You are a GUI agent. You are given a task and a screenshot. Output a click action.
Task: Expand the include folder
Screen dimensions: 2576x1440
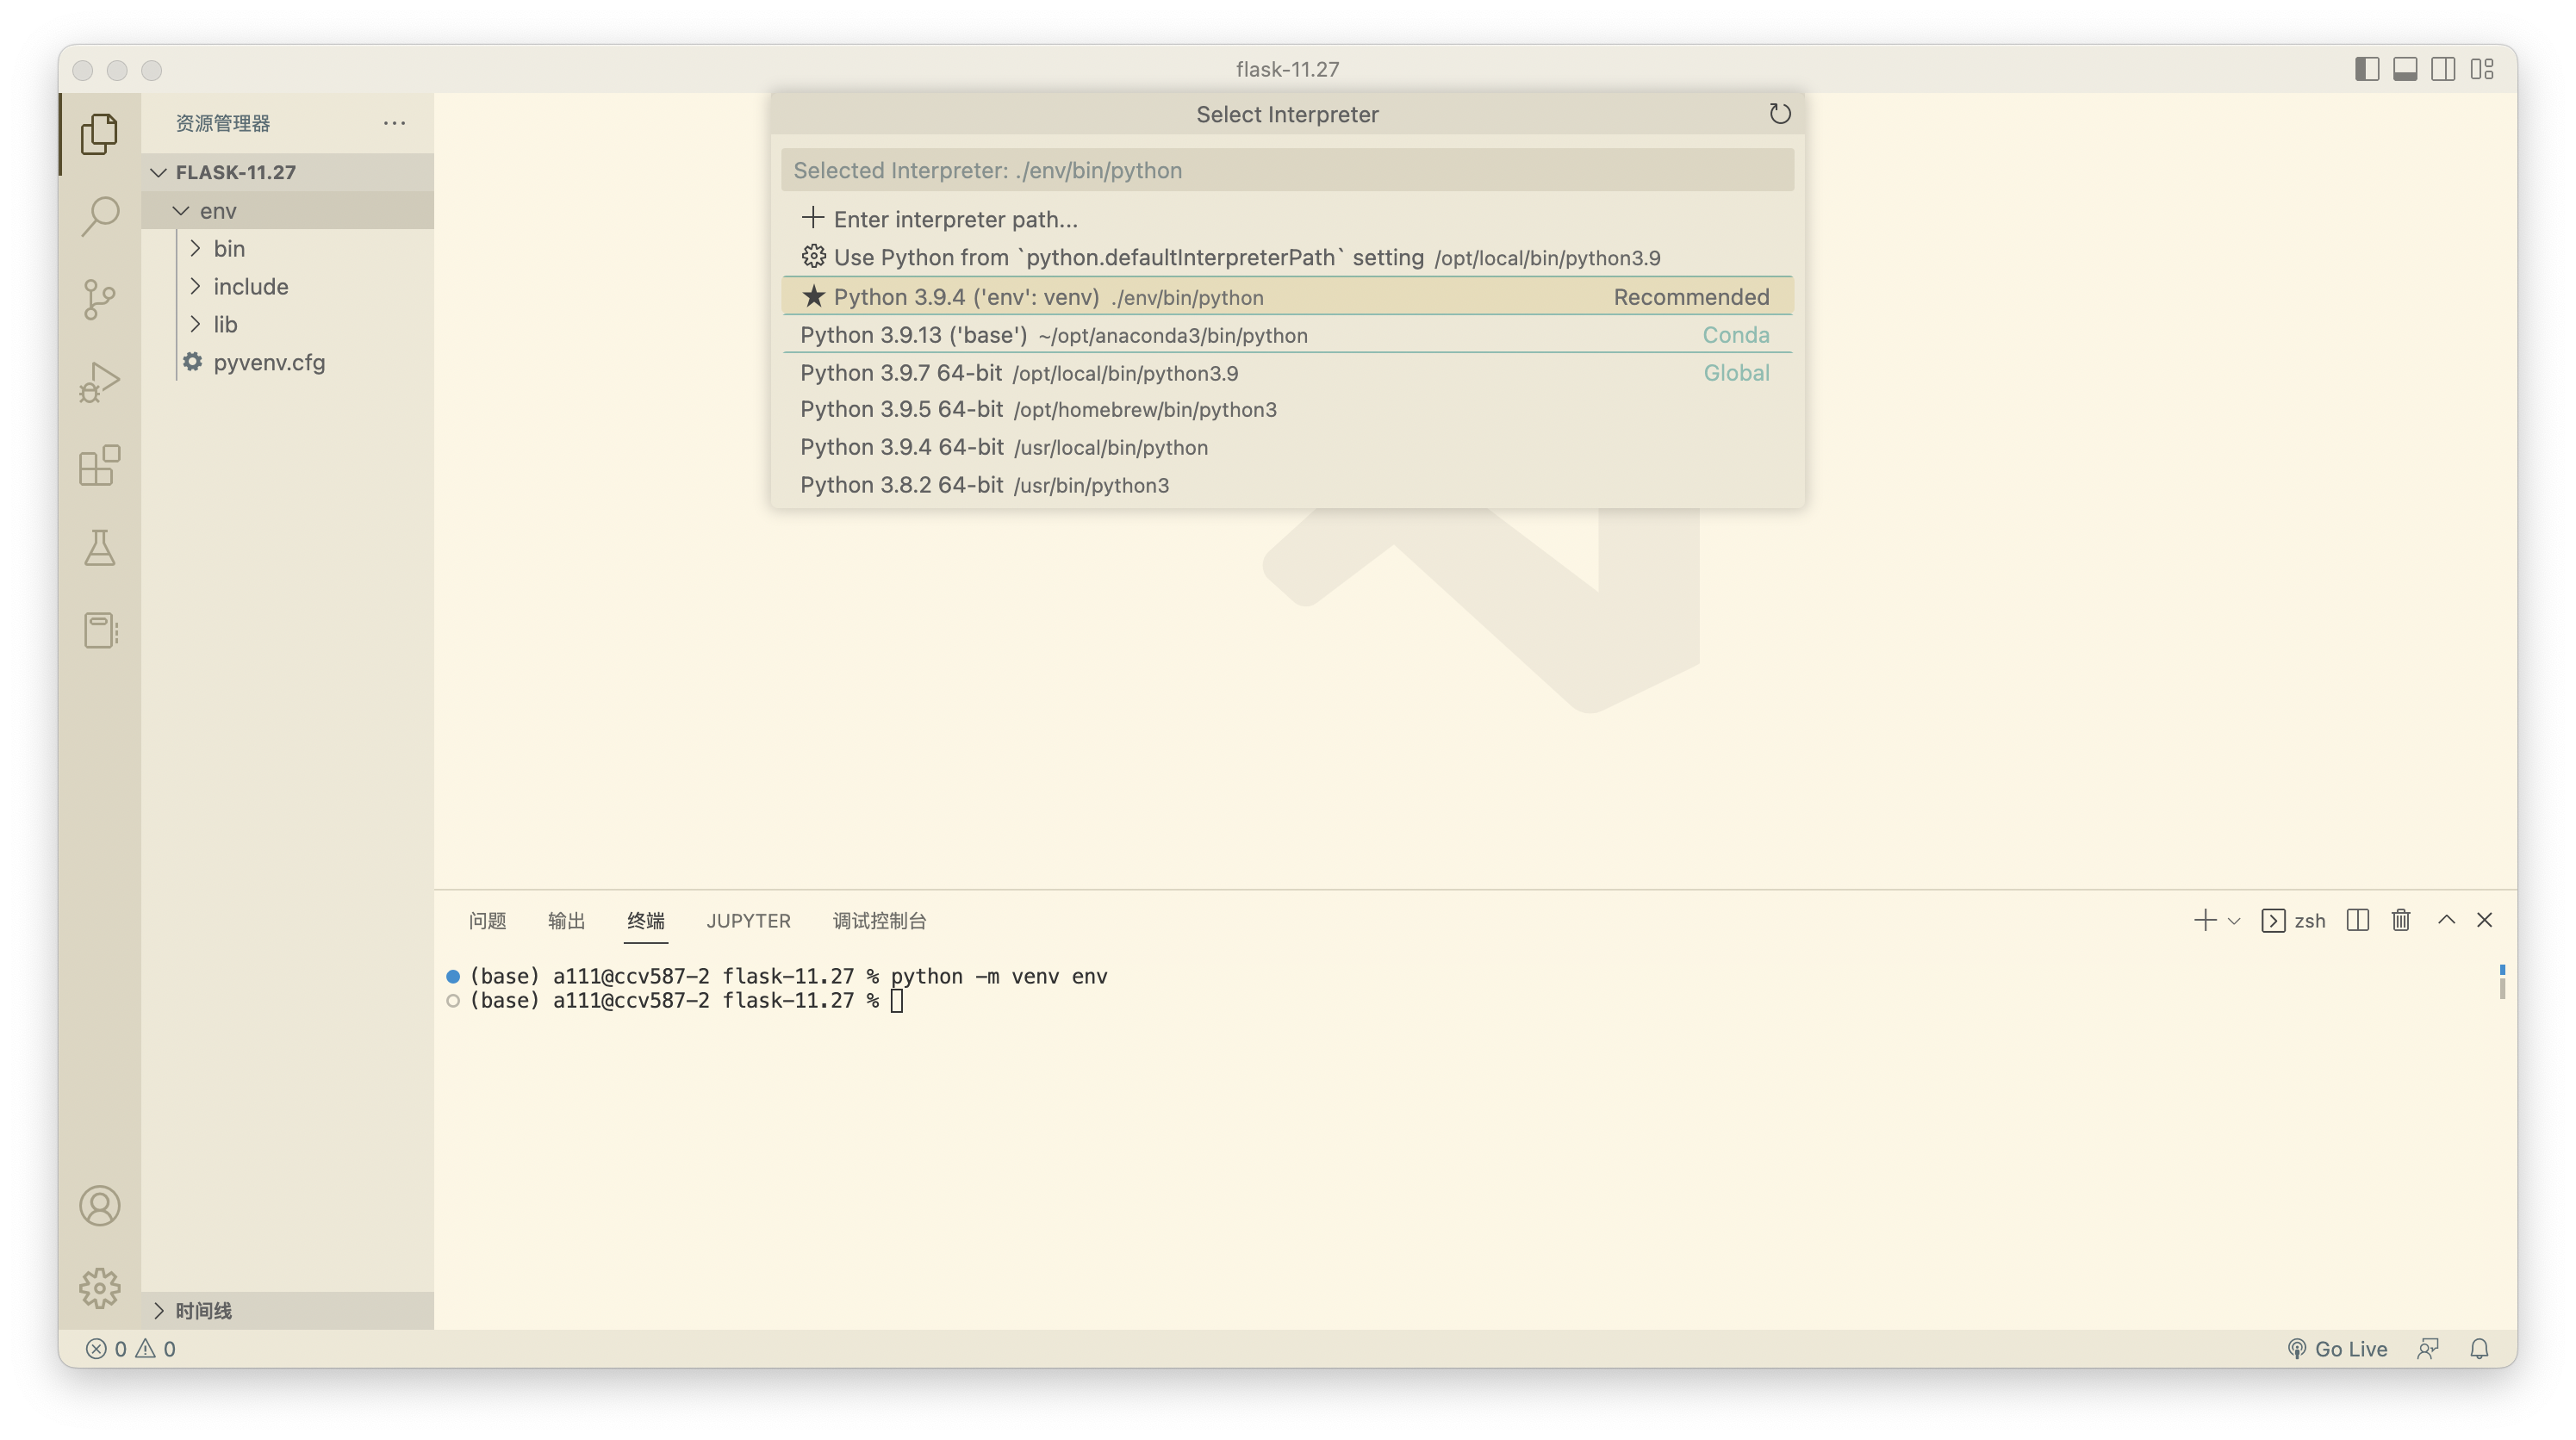288,286
